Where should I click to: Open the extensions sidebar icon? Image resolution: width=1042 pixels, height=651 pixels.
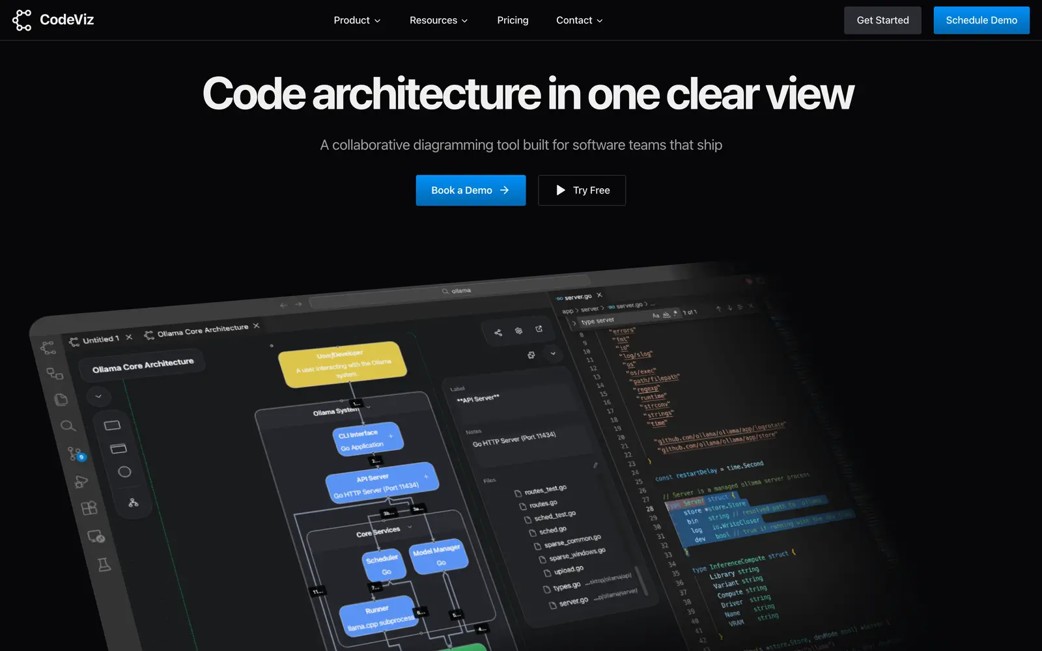[x=89, y=508]
